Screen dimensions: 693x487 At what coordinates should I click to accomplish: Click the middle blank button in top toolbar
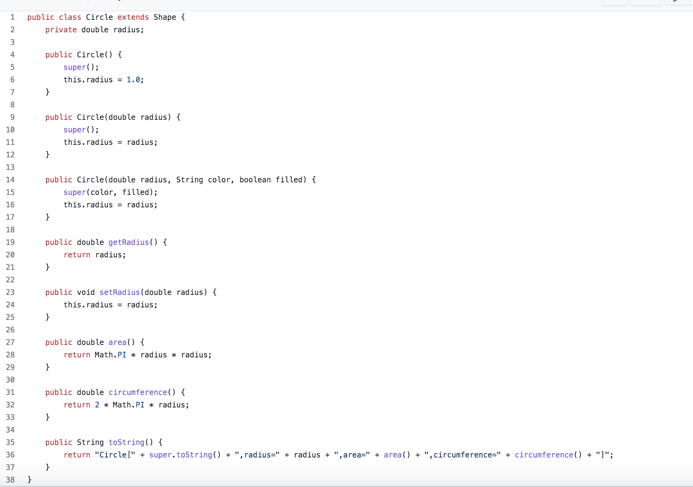[x=645, y=2]
